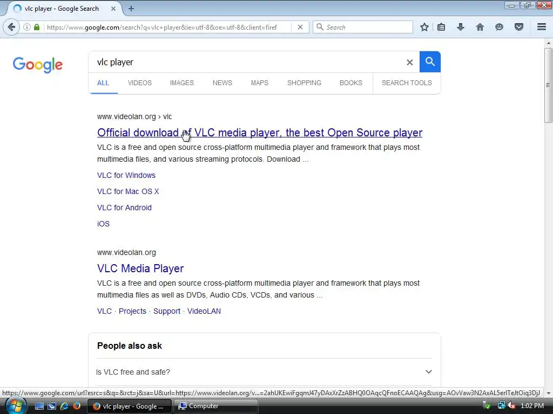Click the Google logo

click(x=38, y=65)
